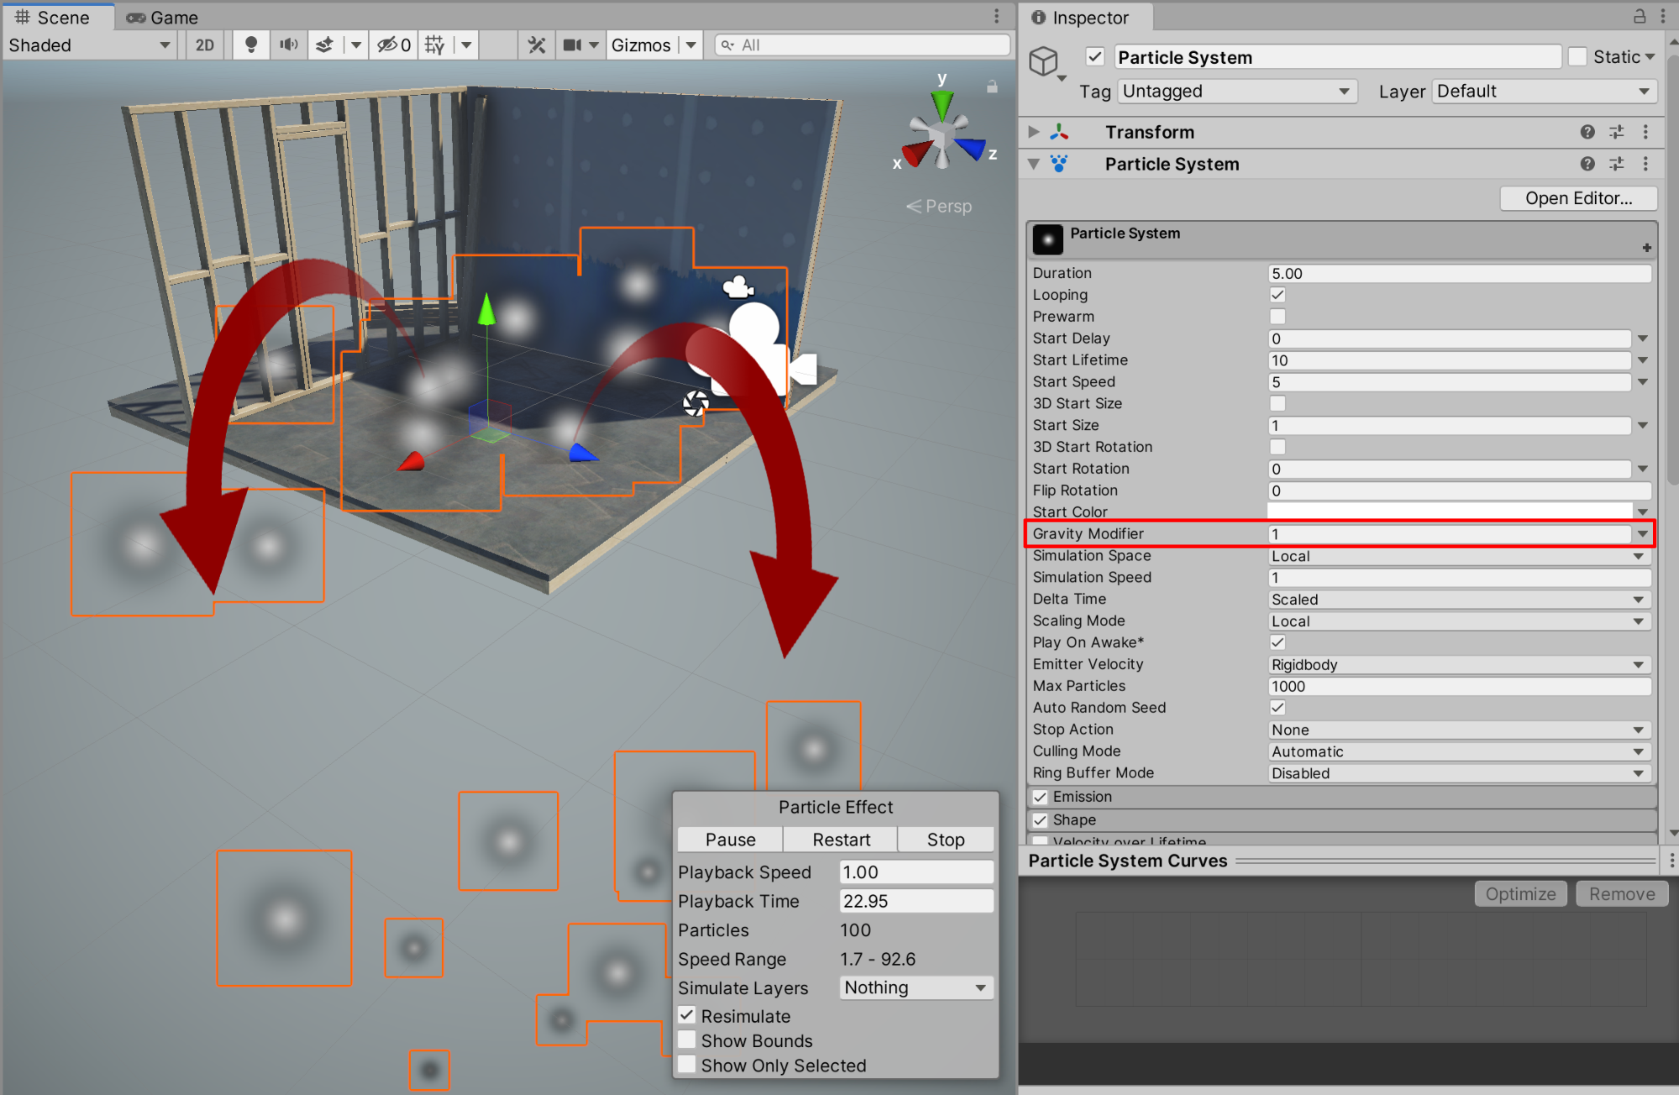Screen dimensions: 1679x1095
Task: Enable the Prewarm checkbox
Action: pyautogui.click(x=1278, y=317)
